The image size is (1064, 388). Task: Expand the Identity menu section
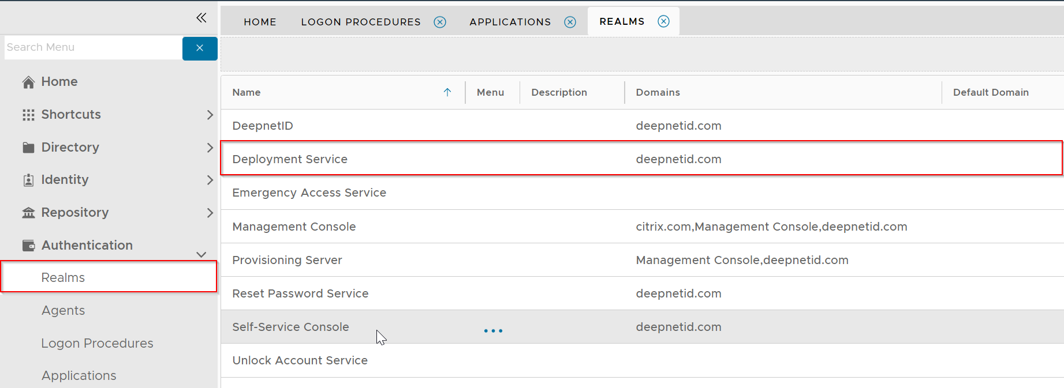(210, 180)
